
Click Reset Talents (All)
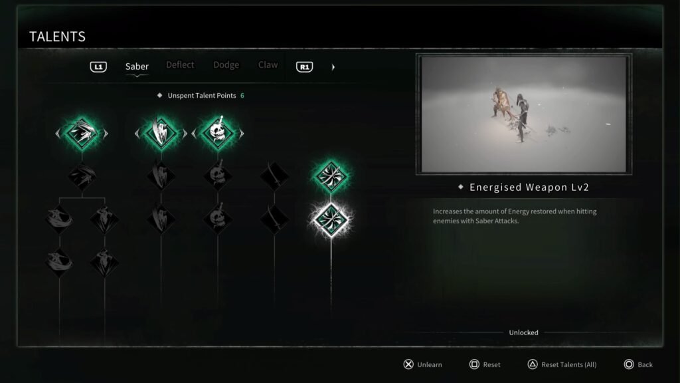coord(562,364)
